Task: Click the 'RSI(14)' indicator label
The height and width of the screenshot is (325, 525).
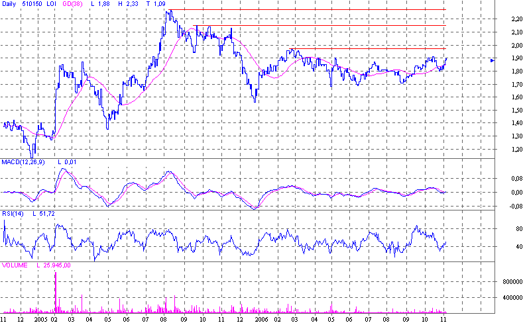Action: (13, 214)
